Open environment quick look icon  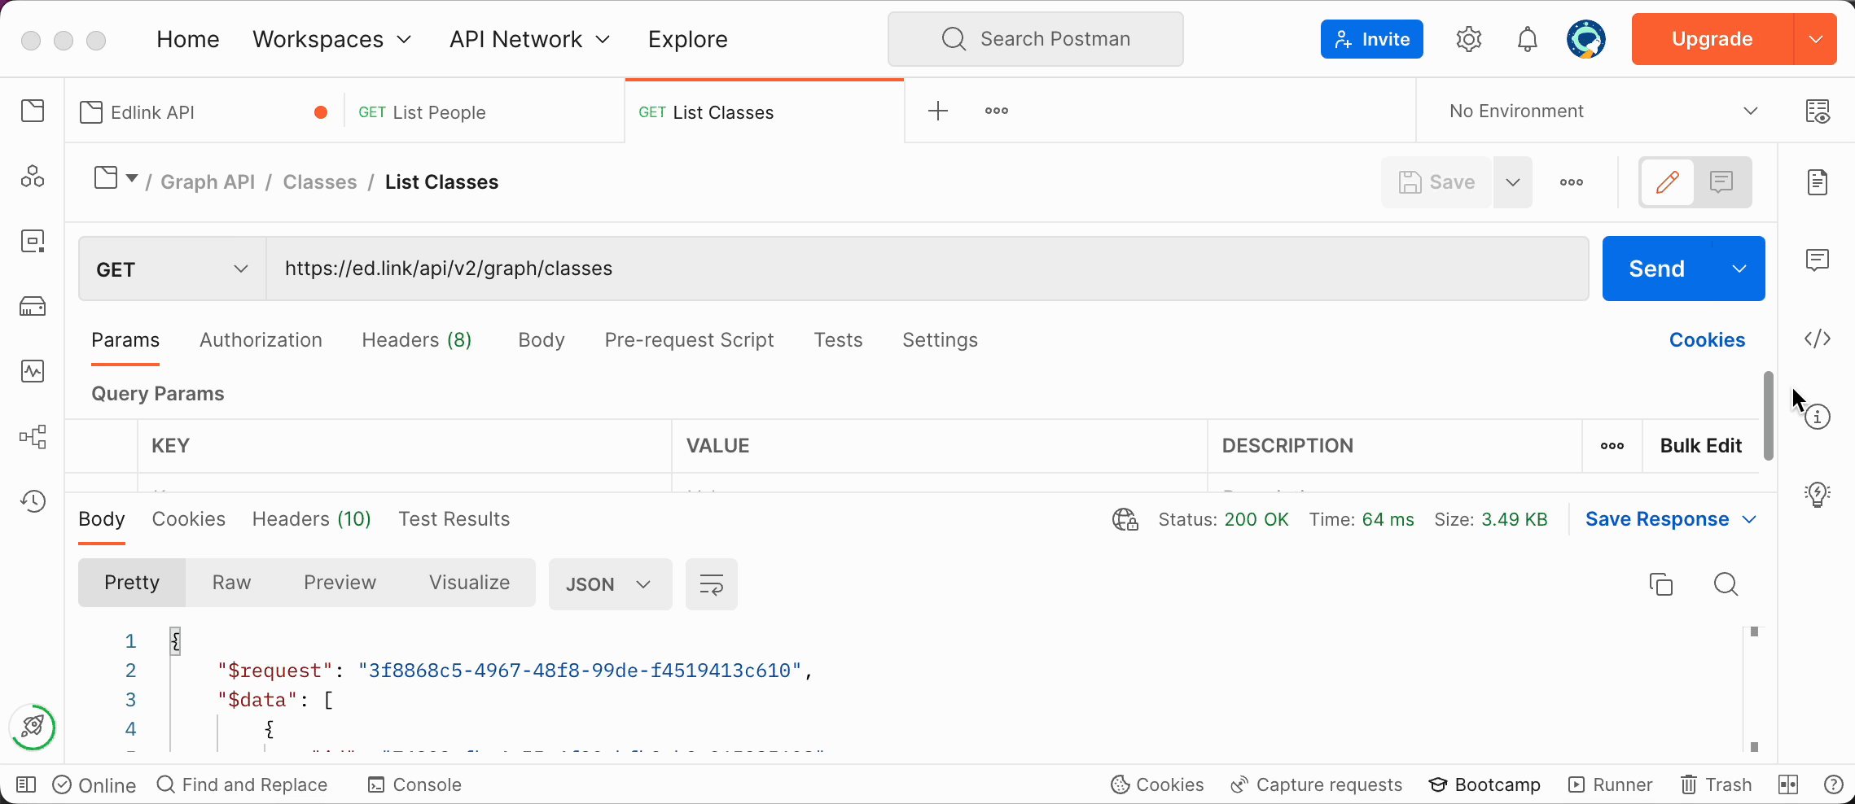click(x=1818, y=111)
